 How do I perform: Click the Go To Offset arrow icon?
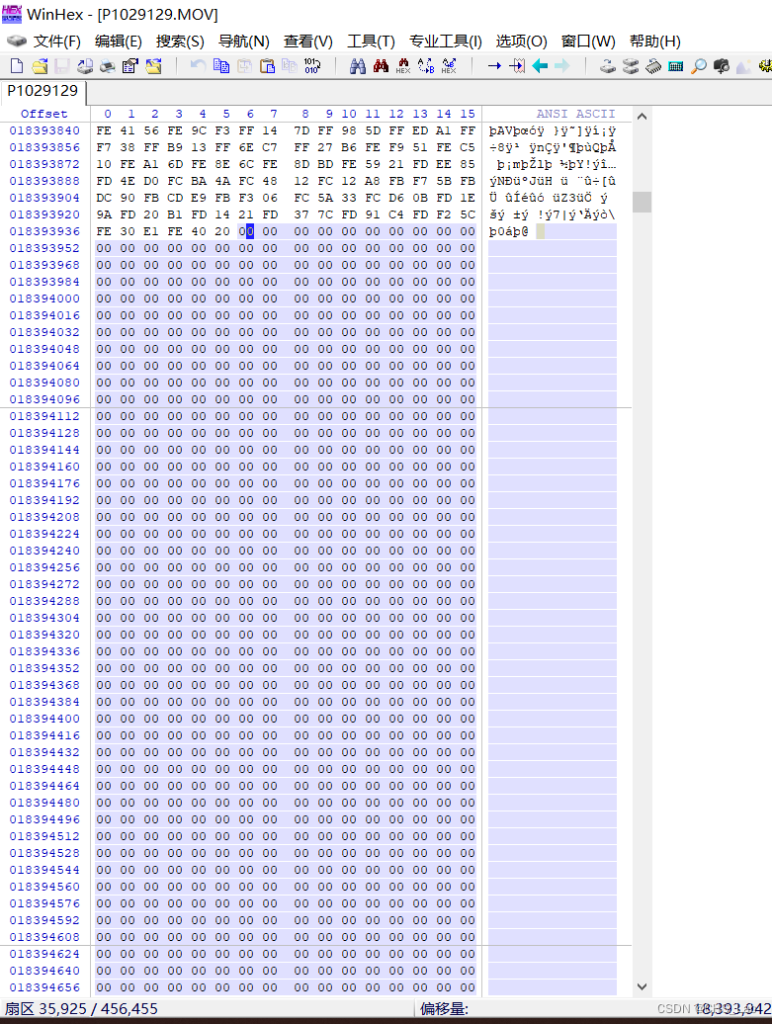[x=494, y=66]
